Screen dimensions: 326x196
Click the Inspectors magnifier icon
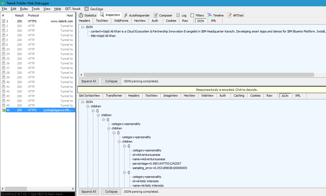point(102,15)
